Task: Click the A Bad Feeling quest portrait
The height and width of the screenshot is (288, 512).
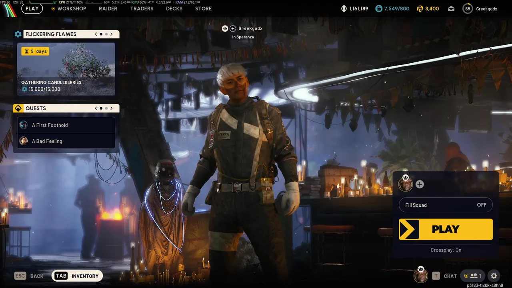Action: pyautogui.click(x=24, y=141)
